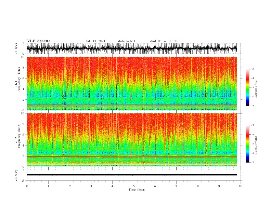Click the "station=ATH" header label

[127, 41]
